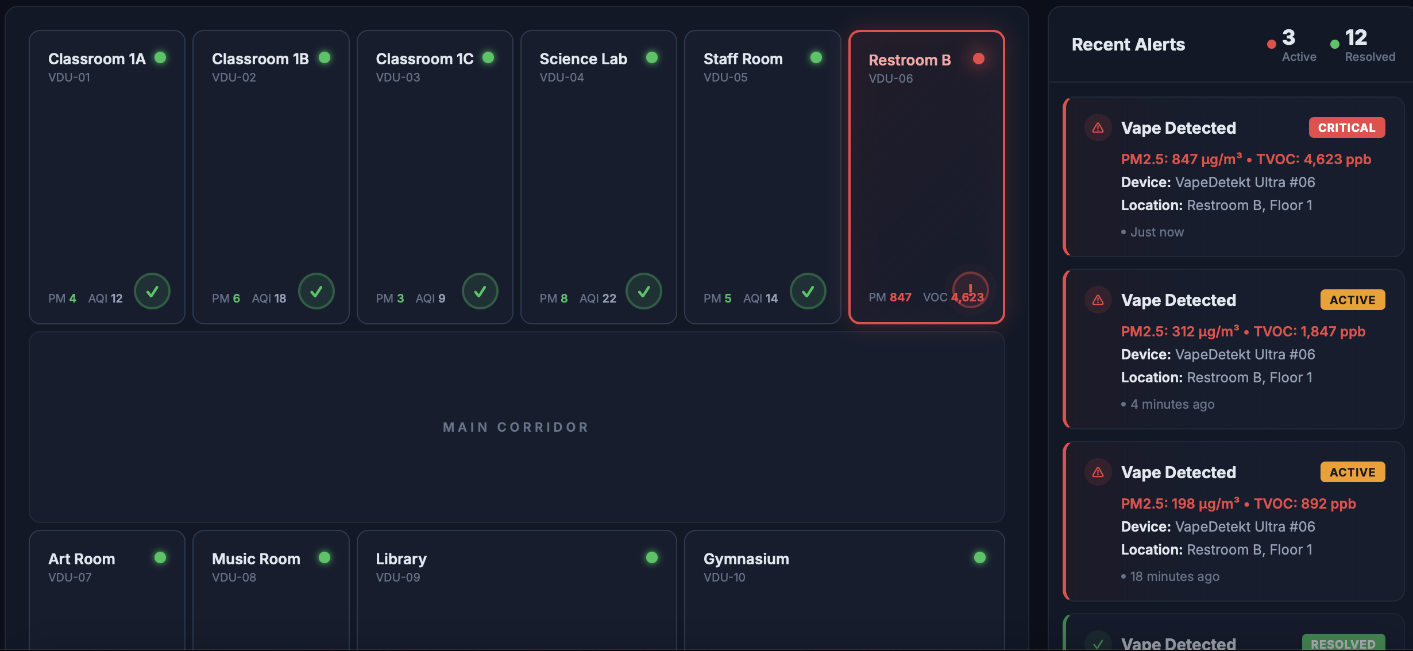Click the checkmark icon in Classroom 1B card
The image size is (1413, 651).
point(317,291)
